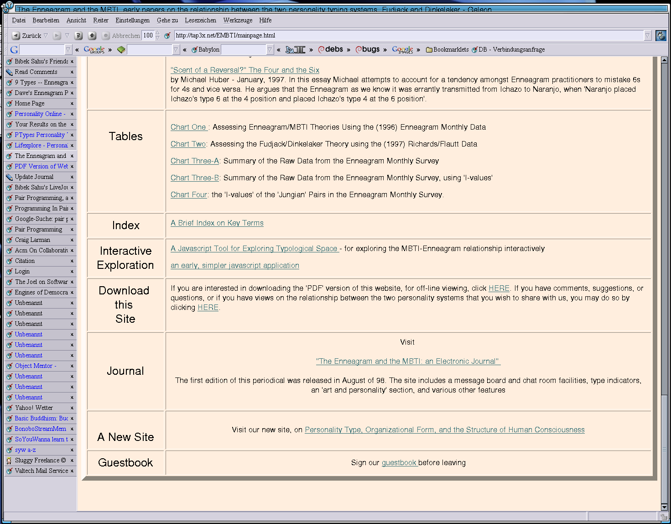Click the Google G search icon
The image size is (671, 524).
14,50
